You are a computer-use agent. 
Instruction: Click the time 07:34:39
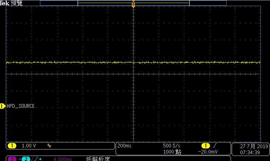coord(250,153)
